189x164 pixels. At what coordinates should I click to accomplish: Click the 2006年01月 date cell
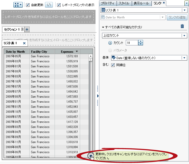click(x=13, y=102)
